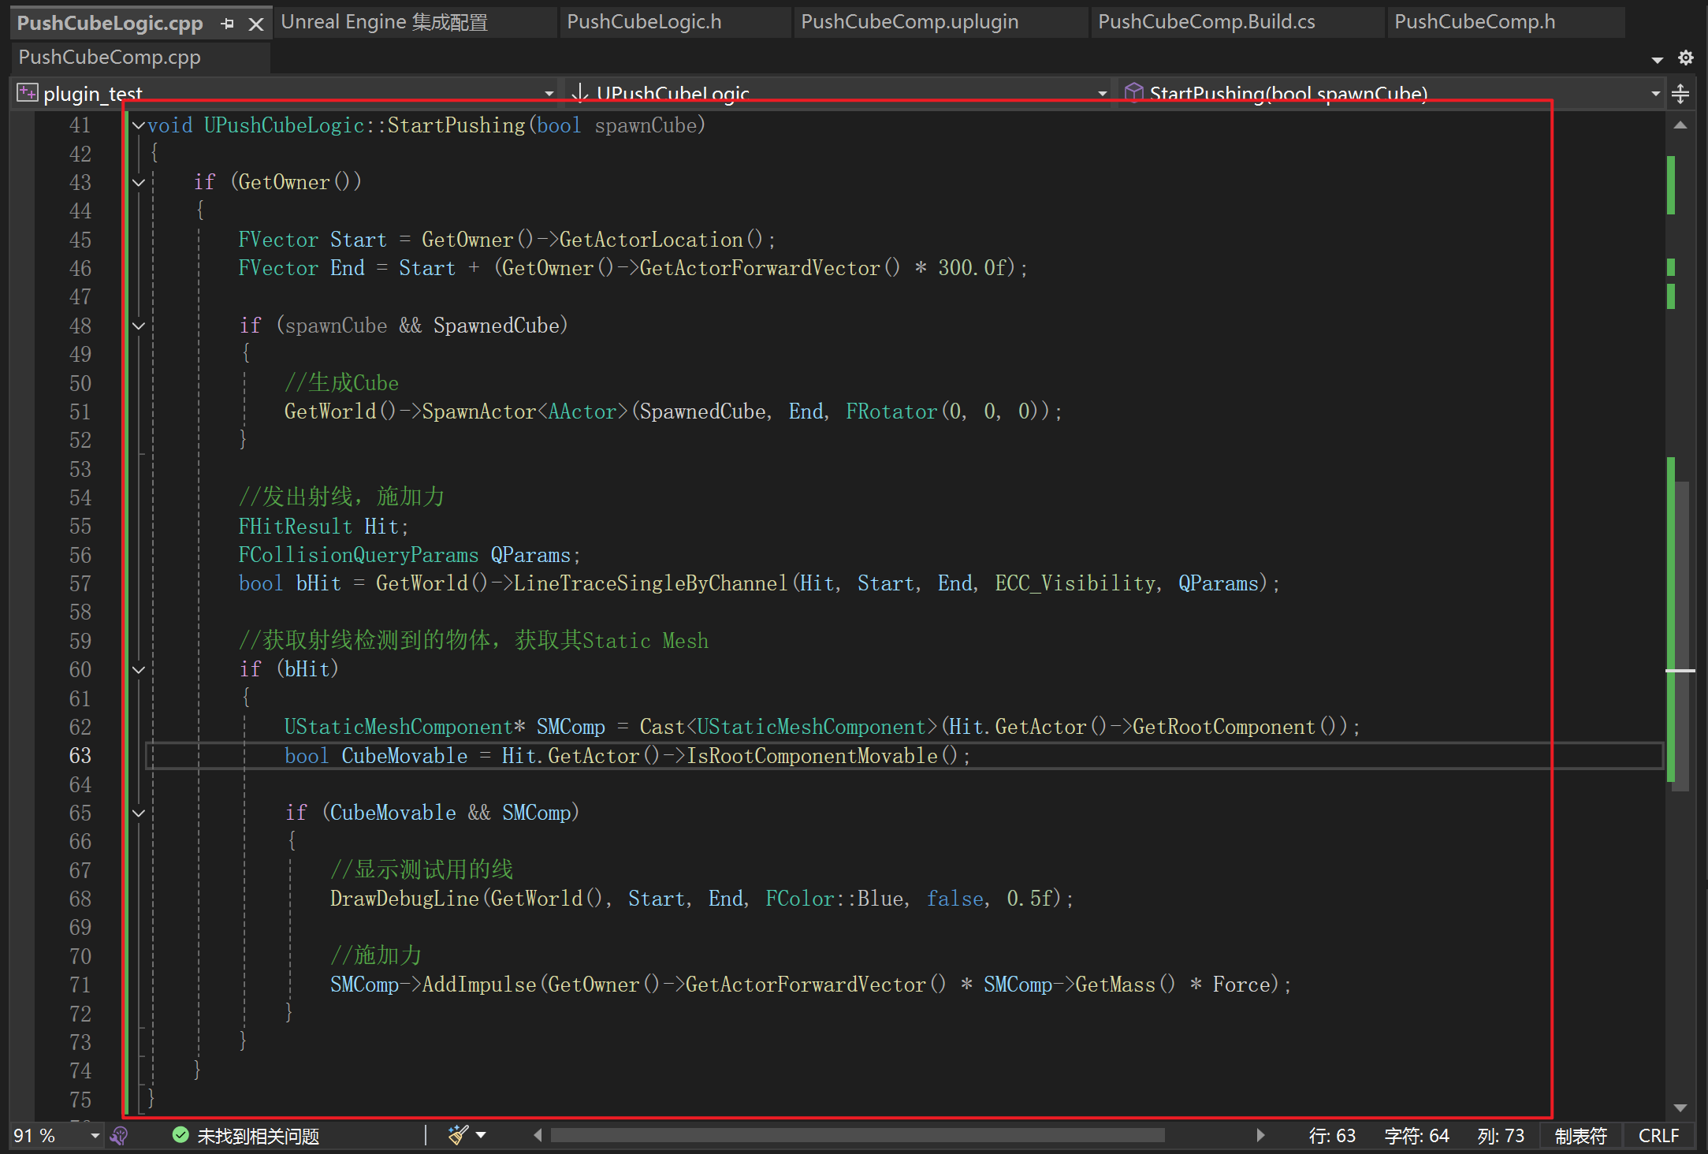Click the plugin_test project scope icon
Screen dimensions: 1708x1154
pos(28,93)
